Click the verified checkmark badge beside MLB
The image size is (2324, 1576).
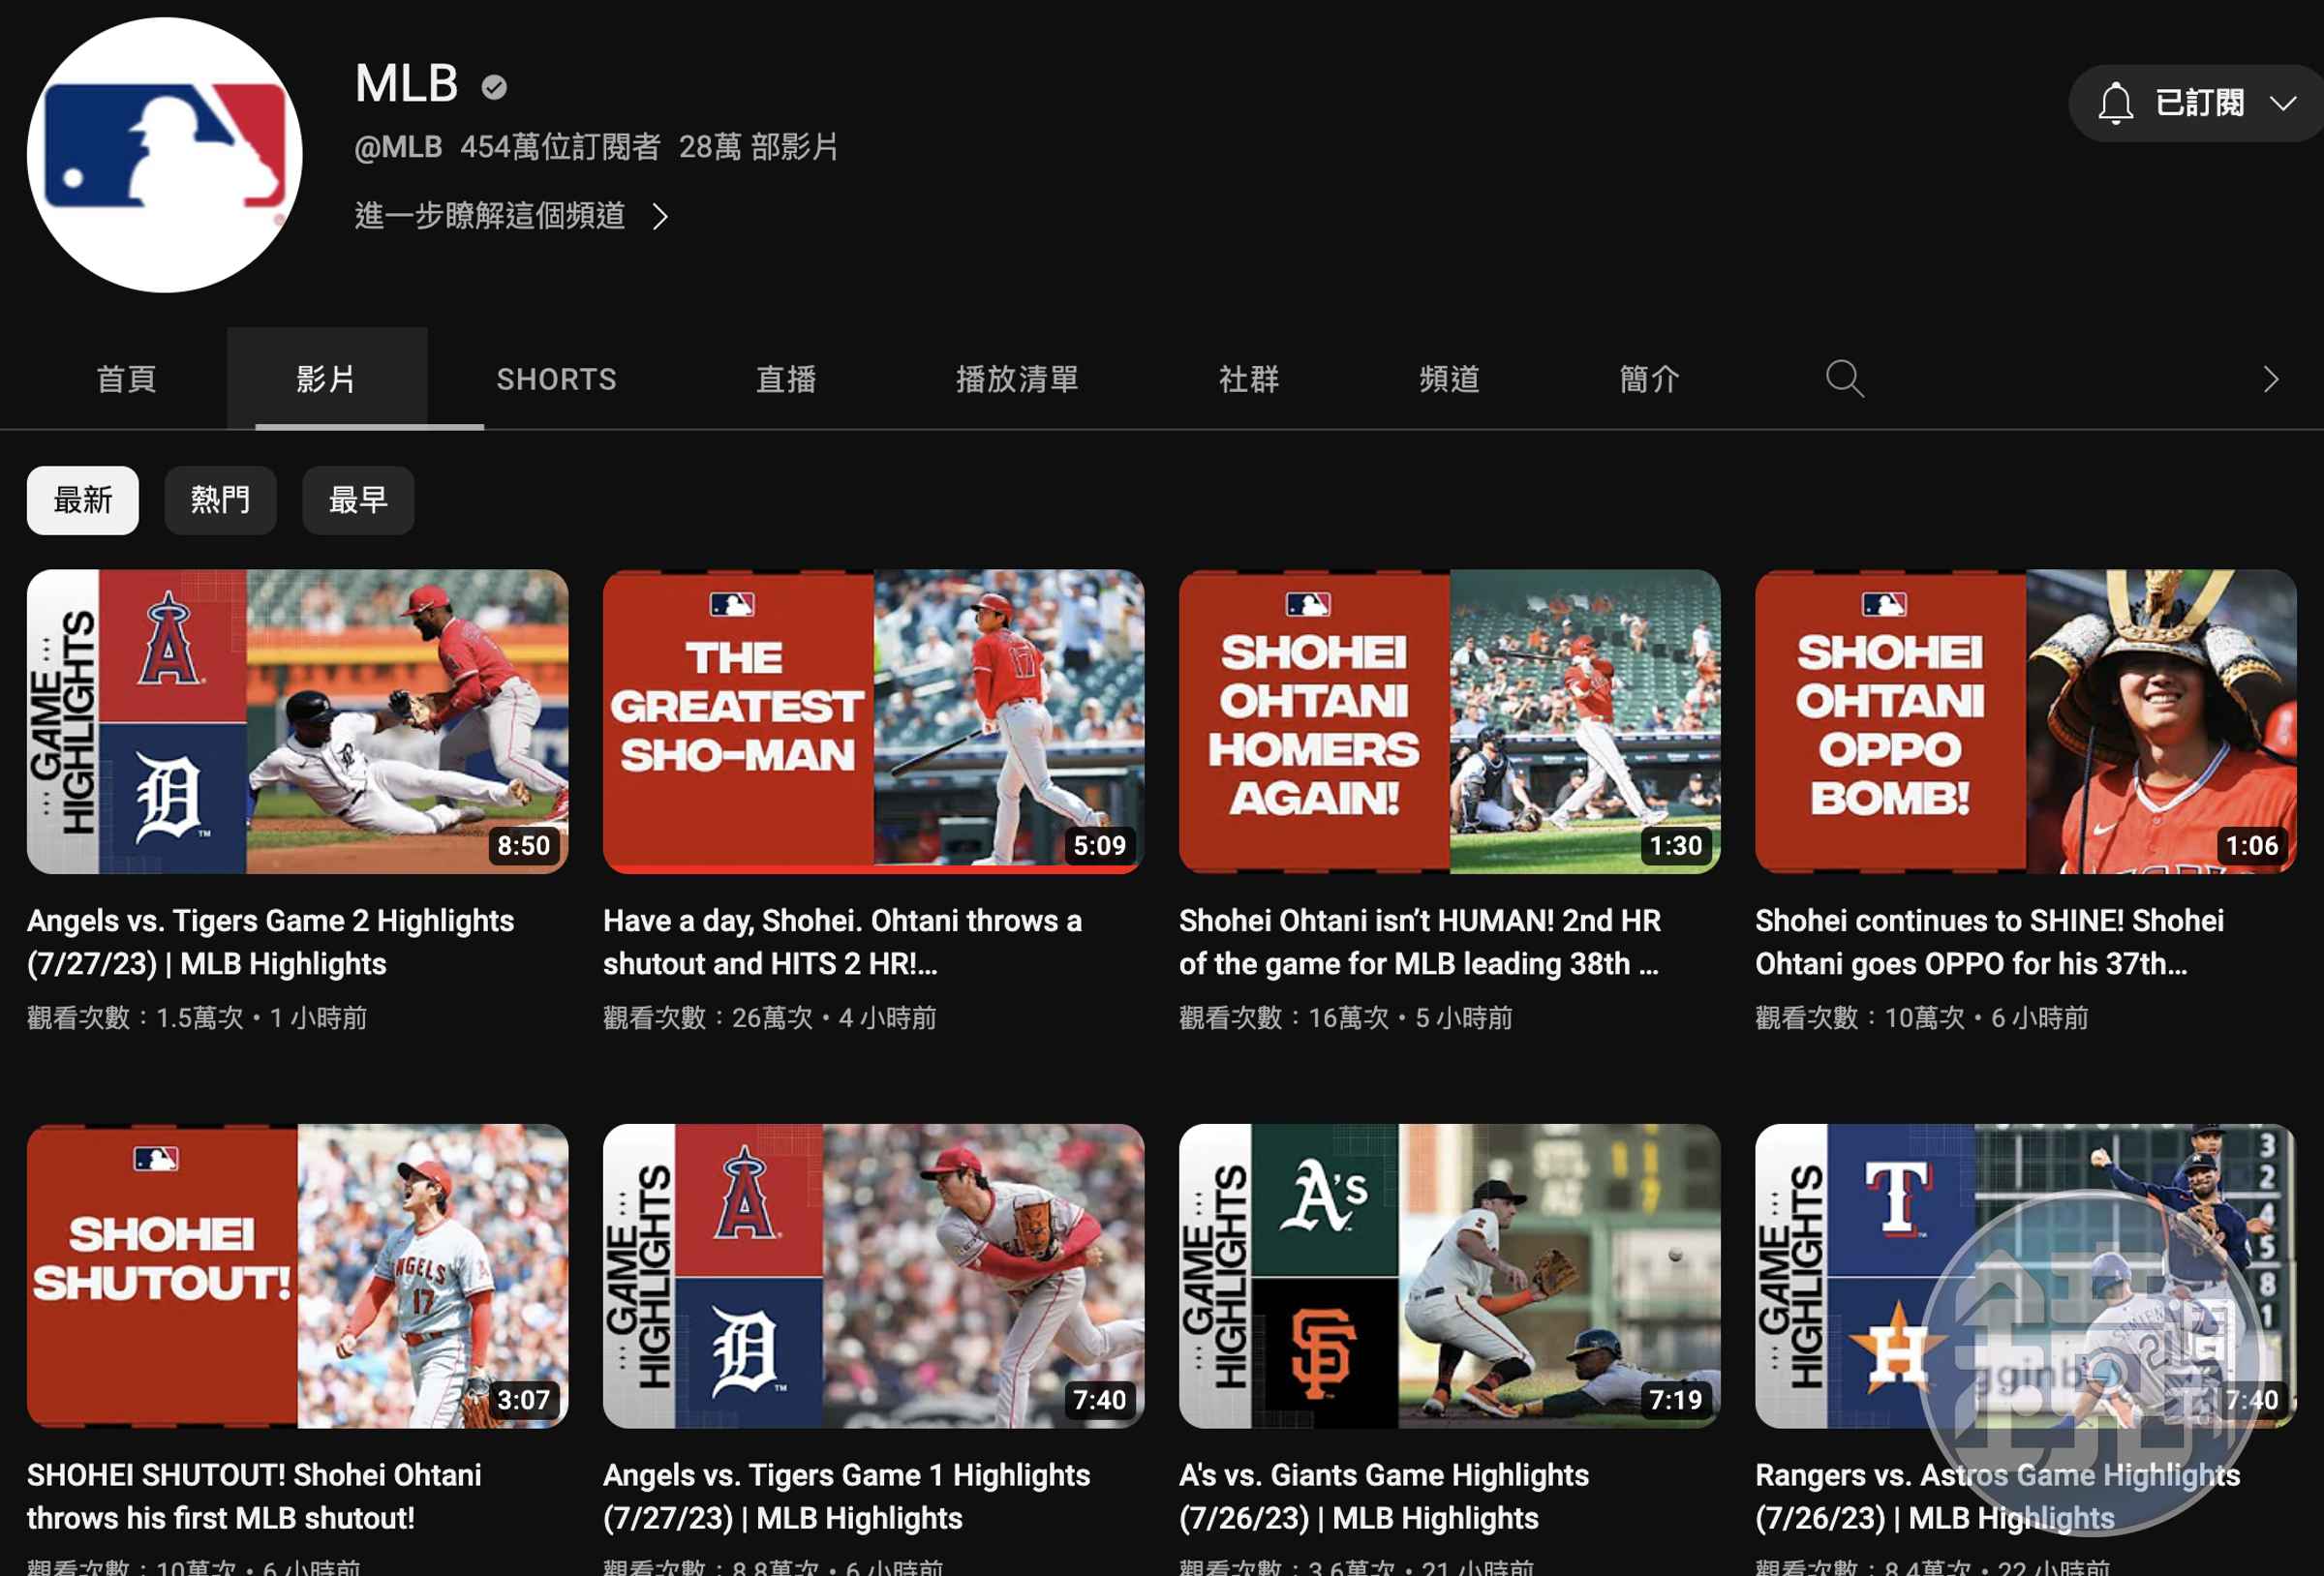click(x=494, y=88)
